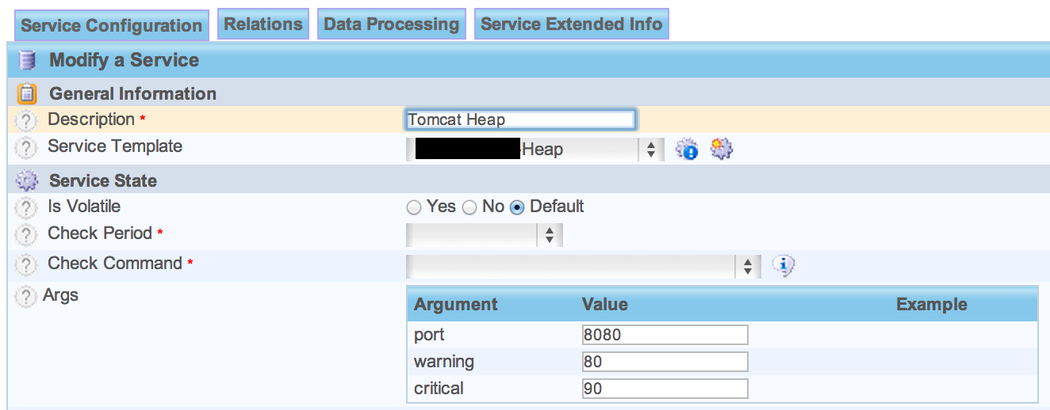Select Default for Is Volatile
This screenshot has height=410, width=1050.
click(x=517, y=207)
